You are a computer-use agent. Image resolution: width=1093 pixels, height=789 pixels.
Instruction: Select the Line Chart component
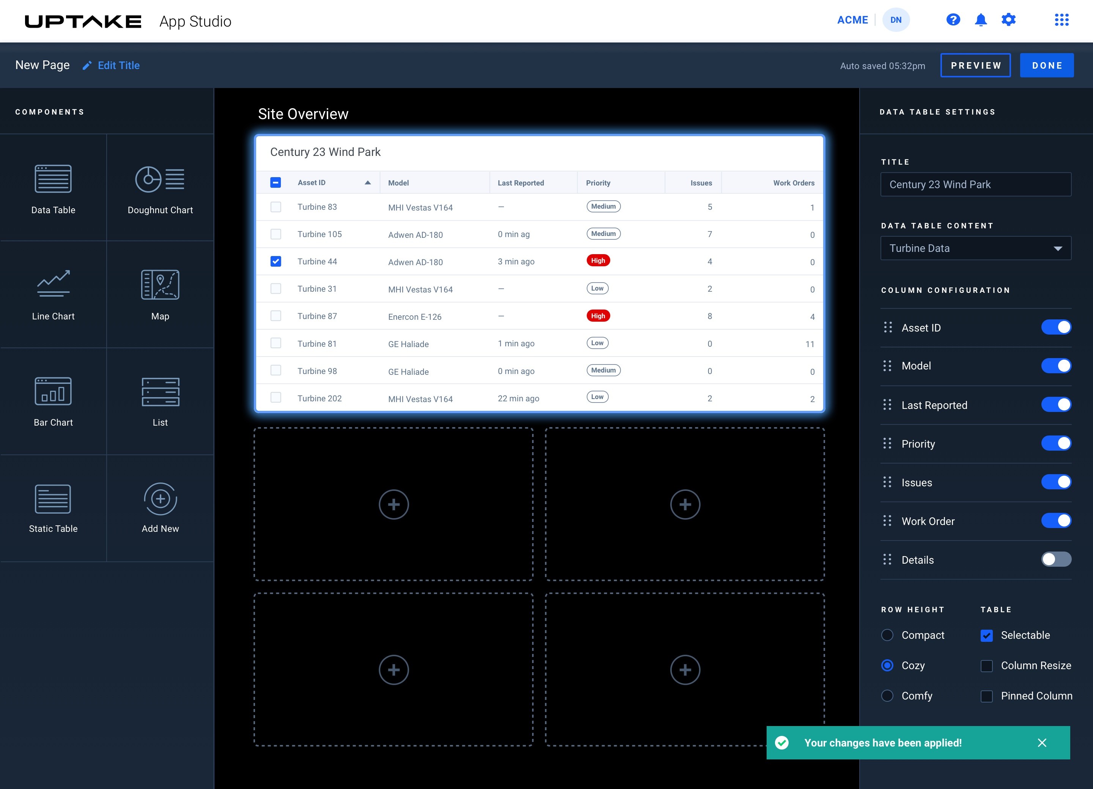(x=53, y=294)
